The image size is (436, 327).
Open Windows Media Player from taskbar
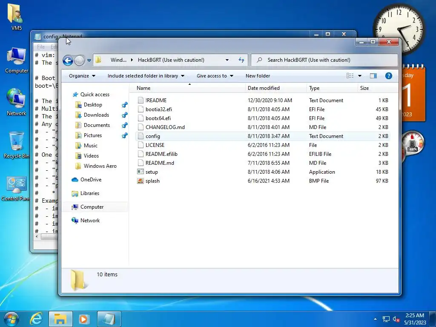[84, 319]
